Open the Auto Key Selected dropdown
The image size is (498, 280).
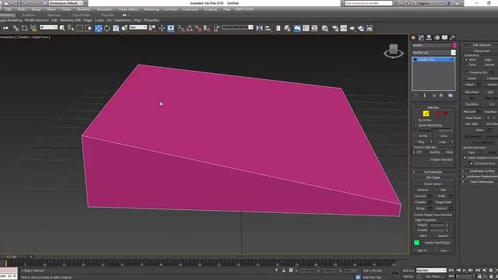[431, 271]
